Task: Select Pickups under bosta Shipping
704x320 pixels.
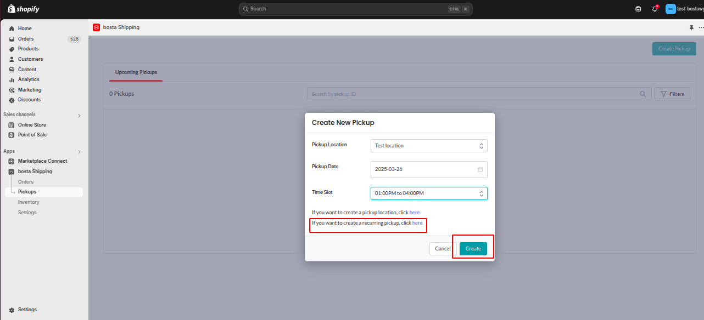Action: (x=44, y=192)
